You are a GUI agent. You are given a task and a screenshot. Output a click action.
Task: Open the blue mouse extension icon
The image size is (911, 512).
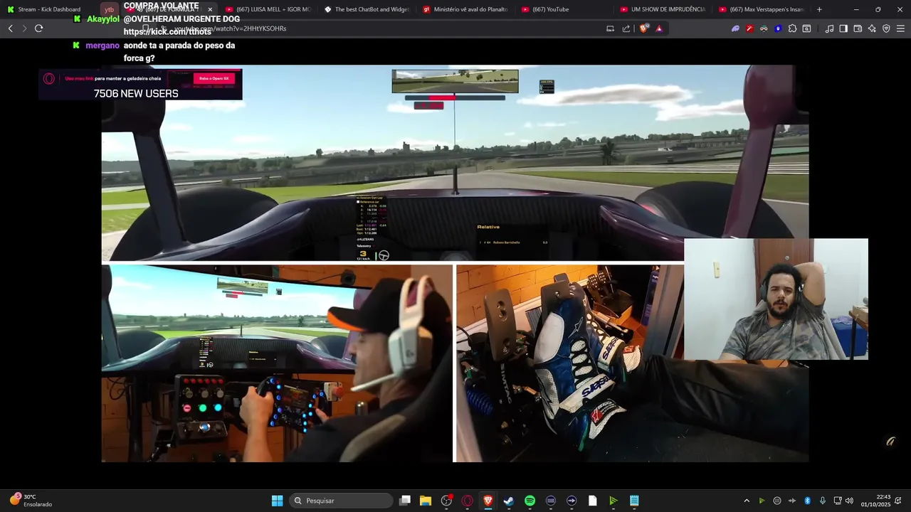point(778,28)
